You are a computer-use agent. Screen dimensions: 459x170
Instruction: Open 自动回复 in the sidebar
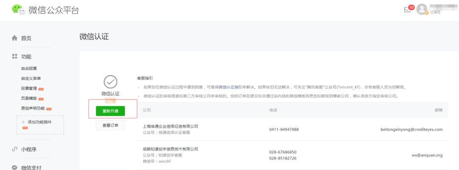click(x=29, y=69)
